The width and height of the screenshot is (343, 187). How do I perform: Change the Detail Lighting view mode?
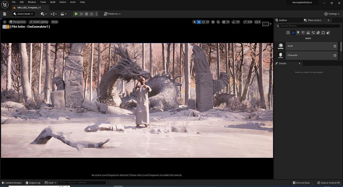[39, 22]
